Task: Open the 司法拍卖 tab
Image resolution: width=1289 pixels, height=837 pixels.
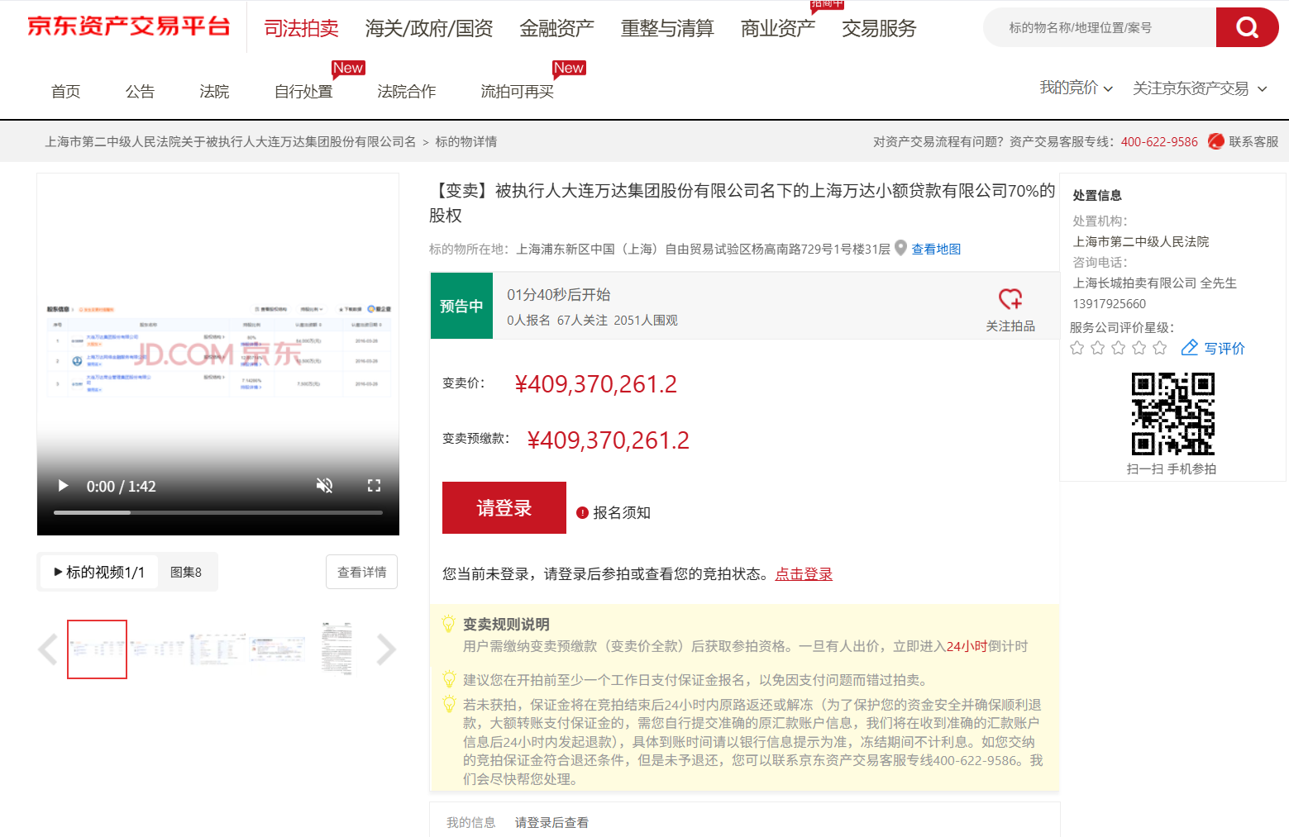Action: click(x=301, y=28)
